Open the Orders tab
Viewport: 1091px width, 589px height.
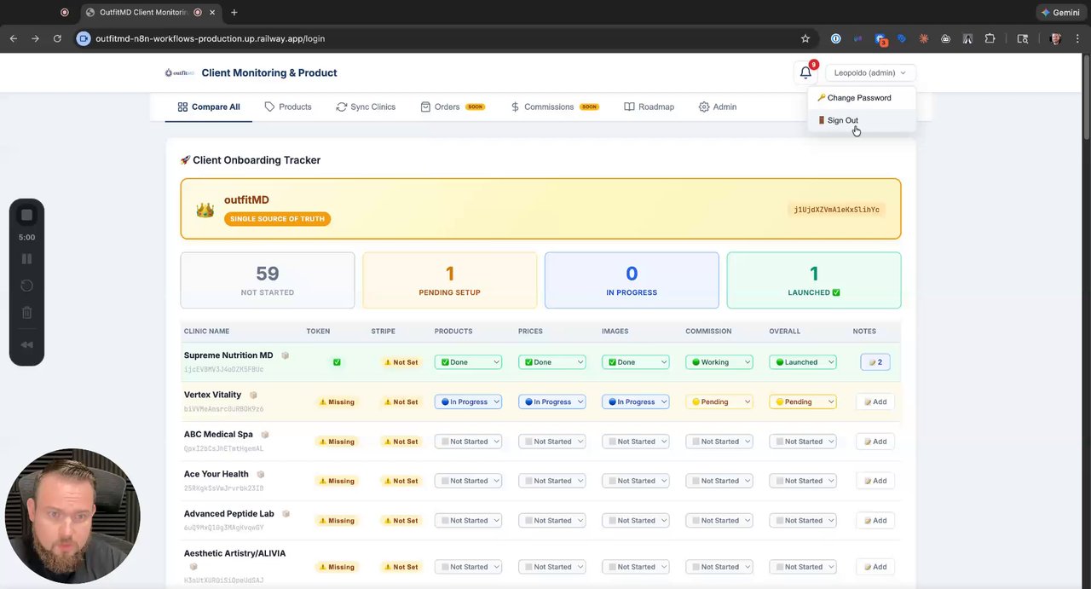pos(453,107)
